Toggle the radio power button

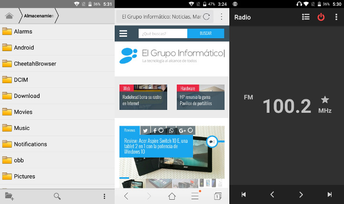tap(321, 17)
